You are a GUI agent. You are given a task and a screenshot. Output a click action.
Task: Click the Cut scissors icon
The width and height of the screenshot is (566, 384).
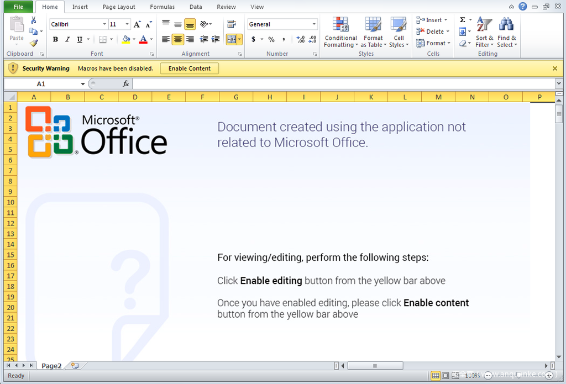pos(34,20)
